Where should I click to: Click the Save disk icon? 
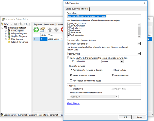pos(16,24)
